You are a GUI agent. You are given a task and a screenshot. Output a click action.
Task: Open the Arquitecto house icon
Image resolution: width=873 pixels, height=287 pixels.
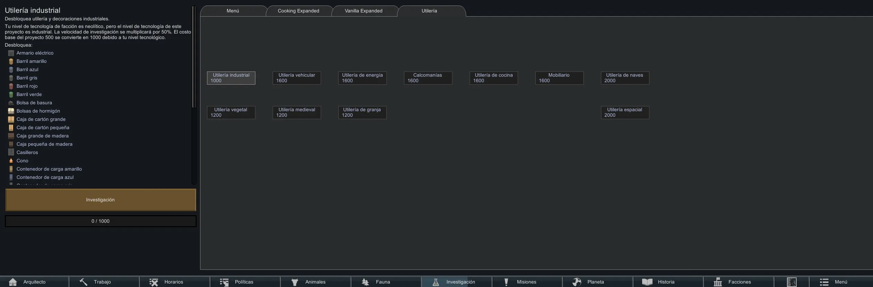tap(13, 282)
